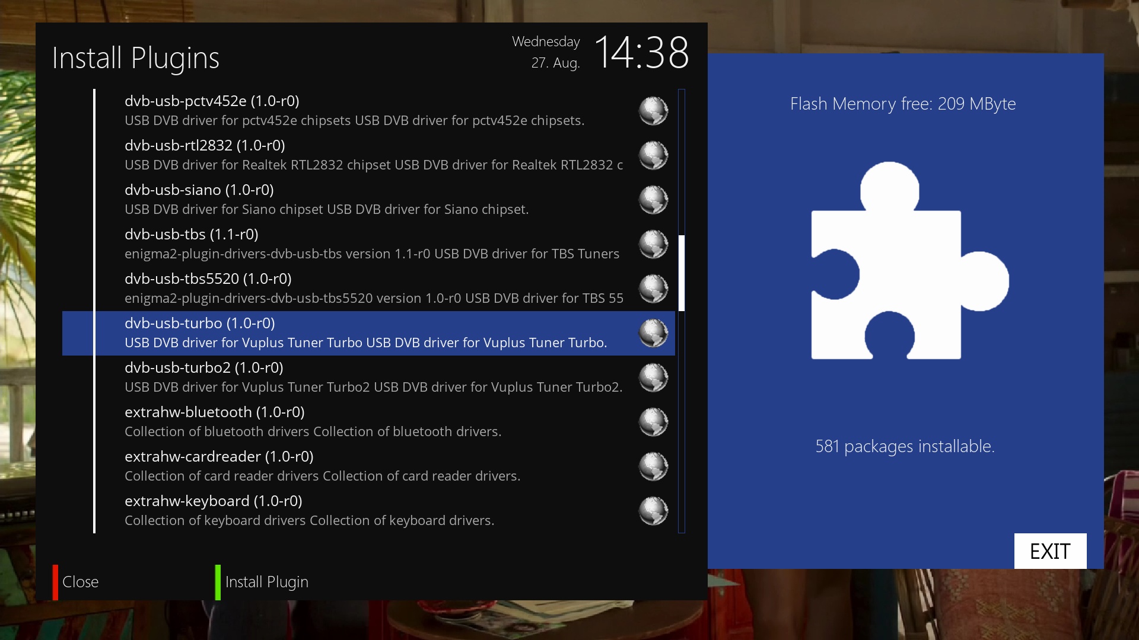Click the EXIT button
The height and width of the screenshot is (640, 1139).
pos(1050,551)
